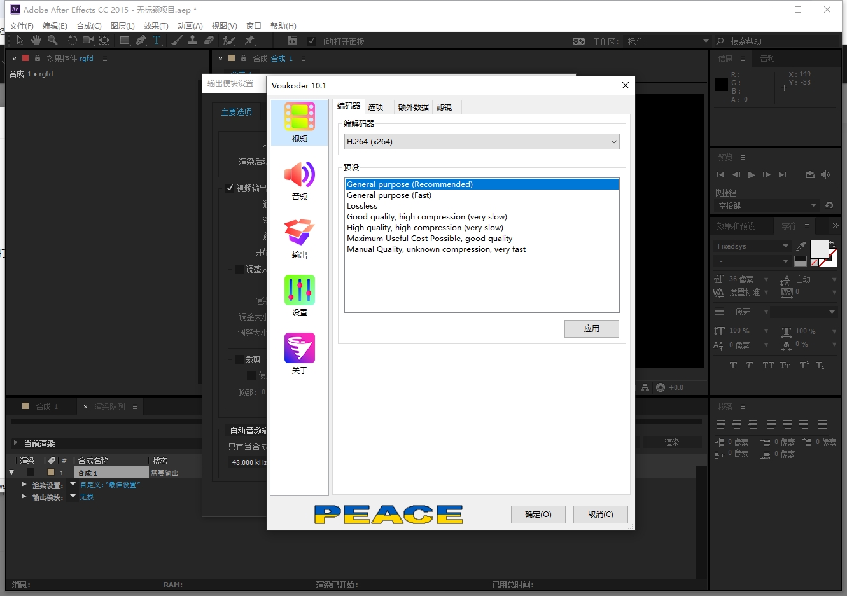
Task: Select the Roto Brush tool
Action: (228, 40)
